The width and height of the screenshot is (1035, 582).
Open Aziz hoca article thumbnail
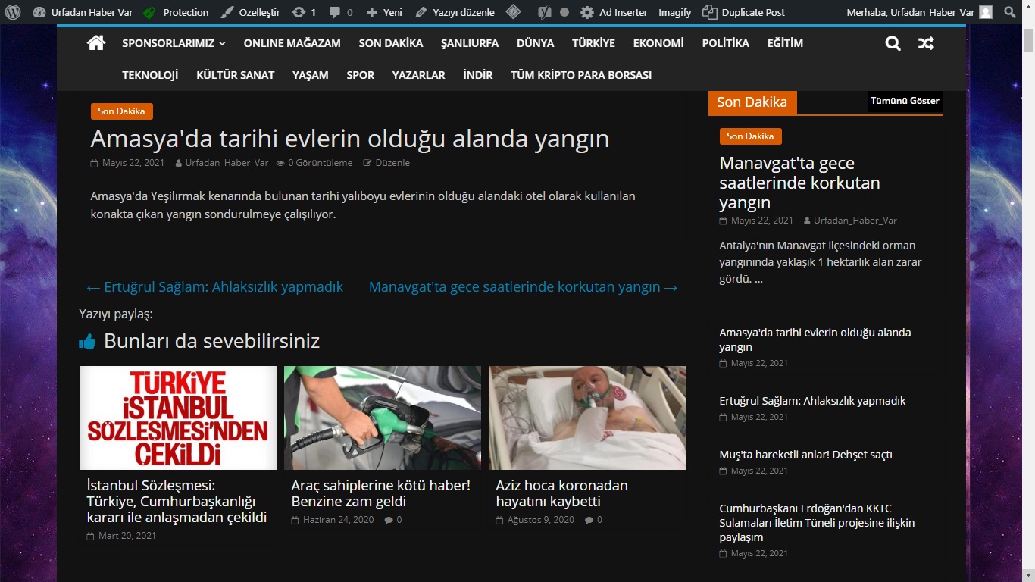(x=587, y=418)
